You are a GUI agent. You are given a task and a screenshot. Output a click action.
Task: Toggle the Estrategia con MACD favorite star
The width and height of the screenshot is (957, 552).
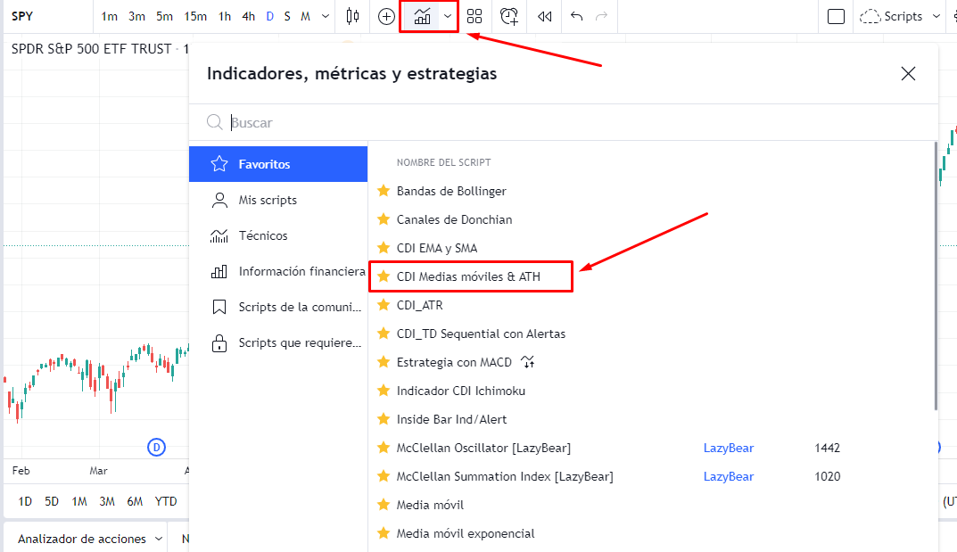(x=384, y=362)
